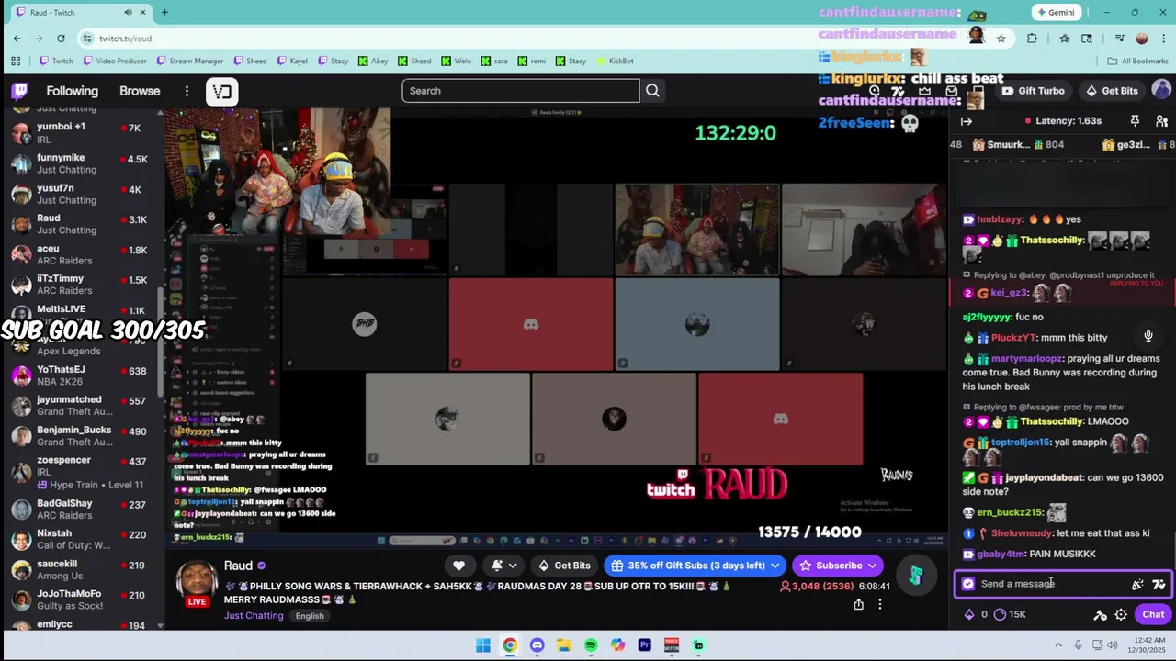Open a new browser tab
The height and width of the screenshot is (661, 1176).
click(x=164, y=12)
